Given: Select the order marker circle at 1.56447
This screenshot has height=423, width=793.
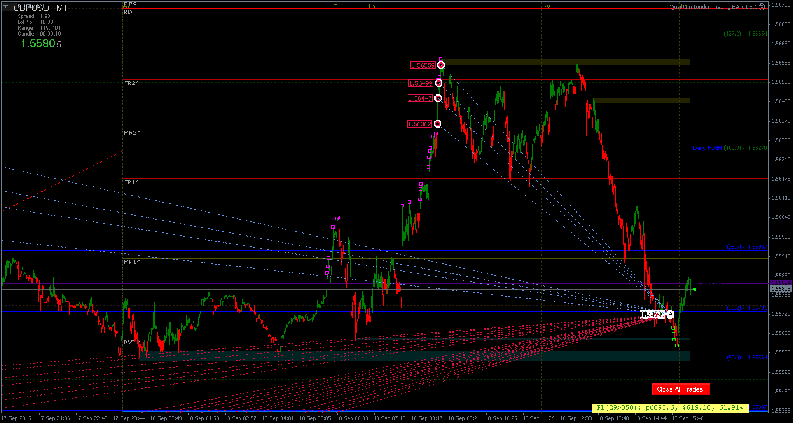Looking at the screenshot, I should click(438, 98).
